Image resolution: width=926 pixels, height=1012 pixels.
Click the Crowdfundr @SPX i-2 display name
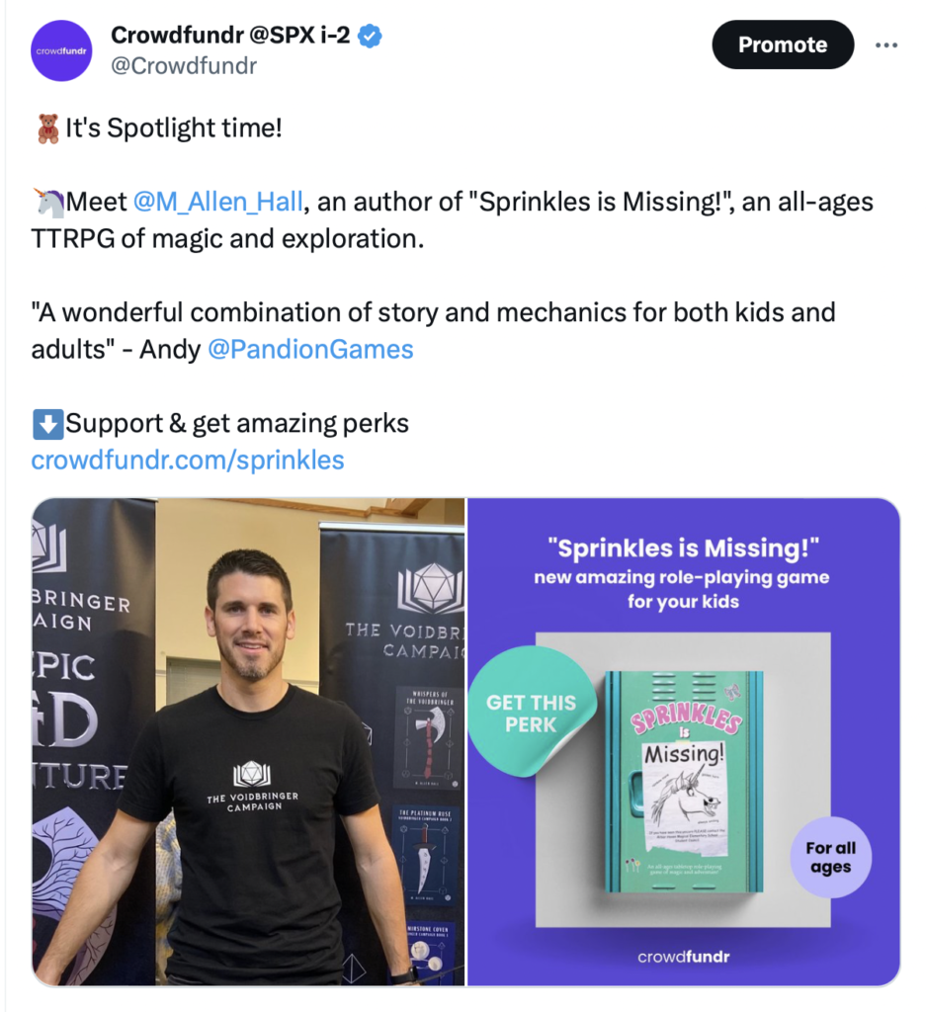coord(230,35)
